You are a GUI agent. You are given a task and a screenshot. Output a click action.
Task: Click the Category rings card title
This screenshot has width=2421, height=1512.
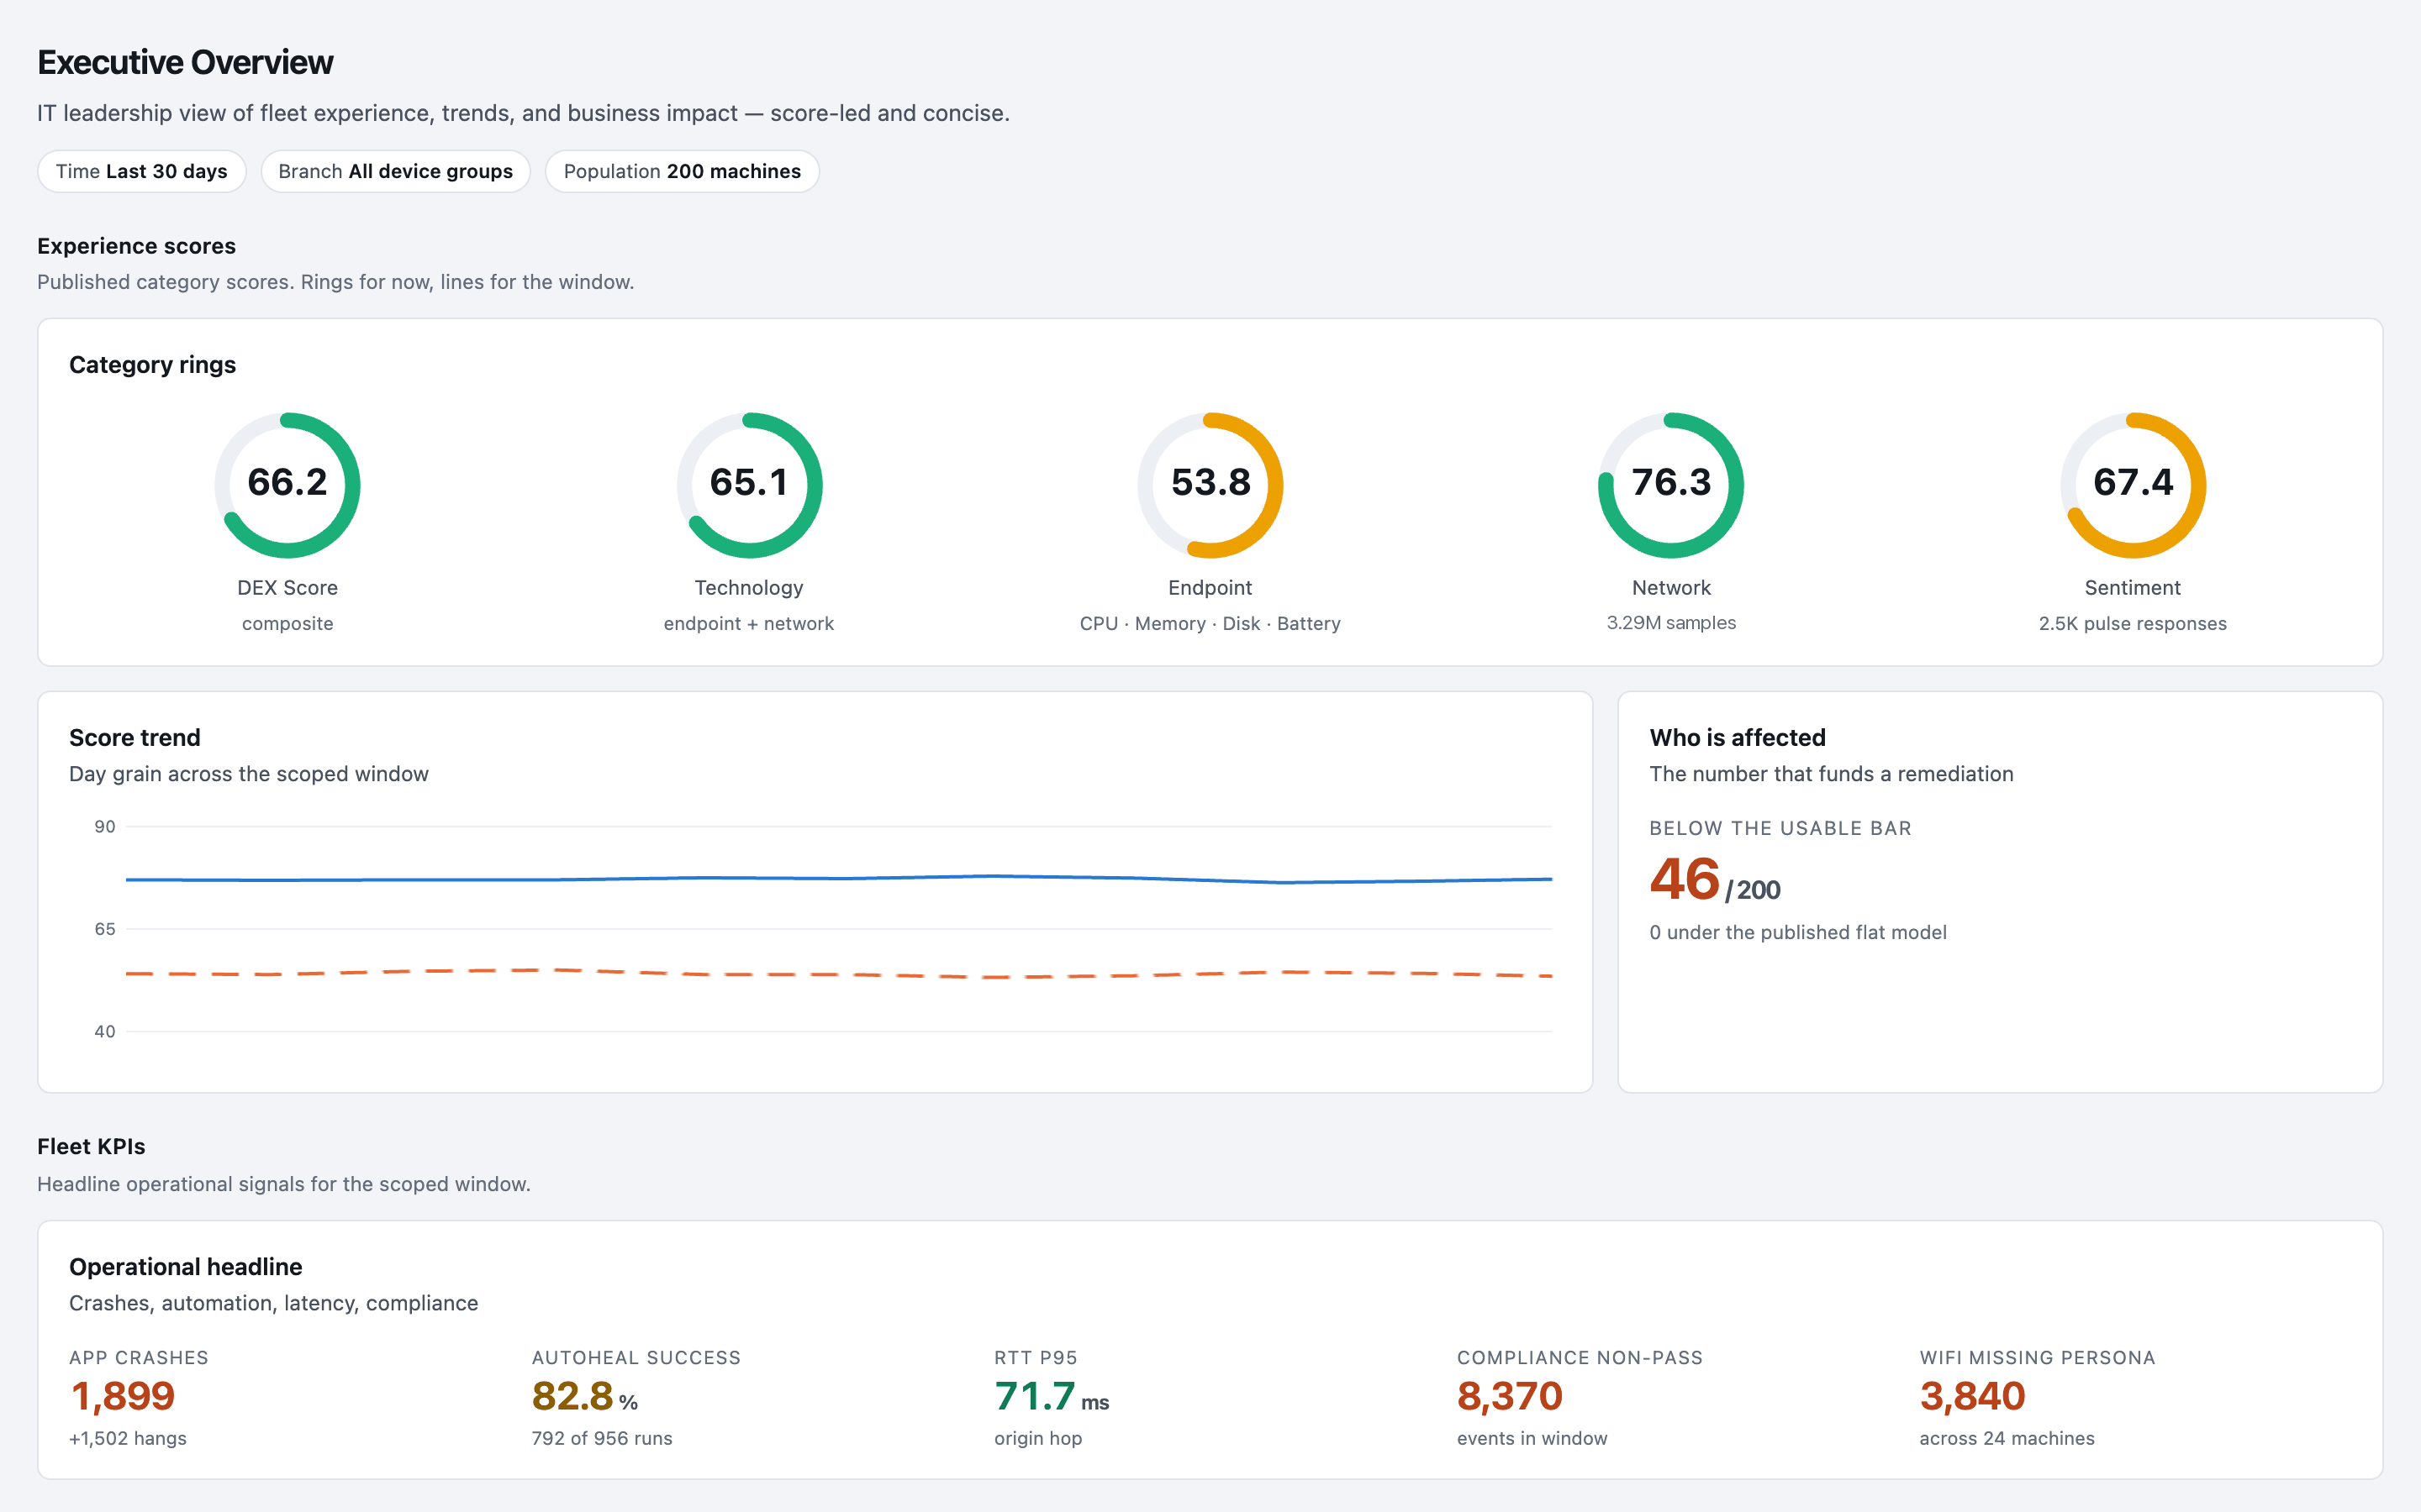(152, 365)
